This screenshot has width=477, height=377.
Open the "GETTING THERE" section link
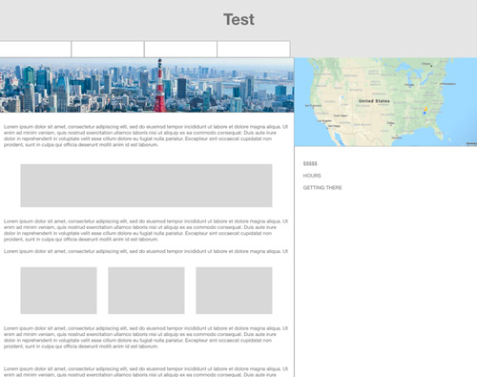point(322,188)
